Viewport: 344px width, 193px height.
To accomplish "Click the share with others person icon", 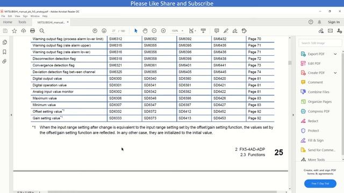I will (x=339, y=31).
